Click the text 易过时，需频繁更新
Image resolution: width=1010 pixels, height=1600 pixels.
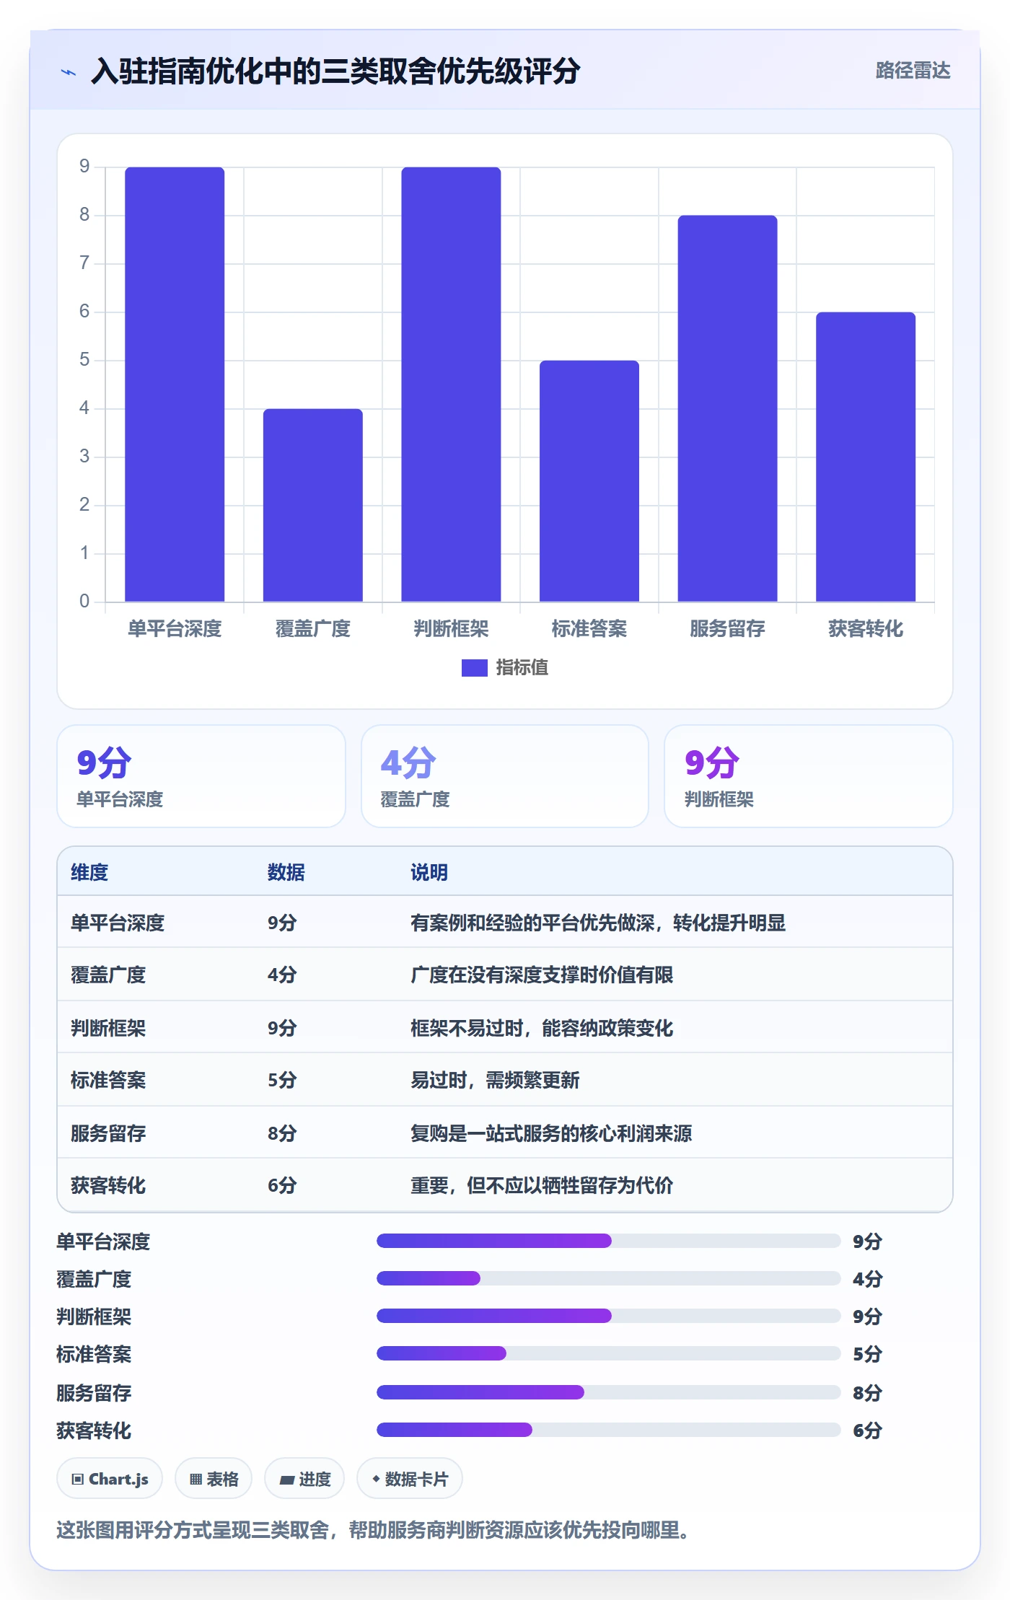click(495, 1080)
